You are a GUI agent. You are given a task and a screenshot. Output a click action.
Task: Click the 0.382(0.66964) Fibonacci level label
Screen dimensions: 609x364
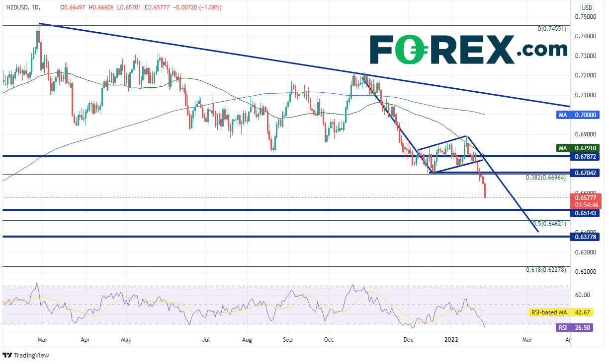[546, 178]
